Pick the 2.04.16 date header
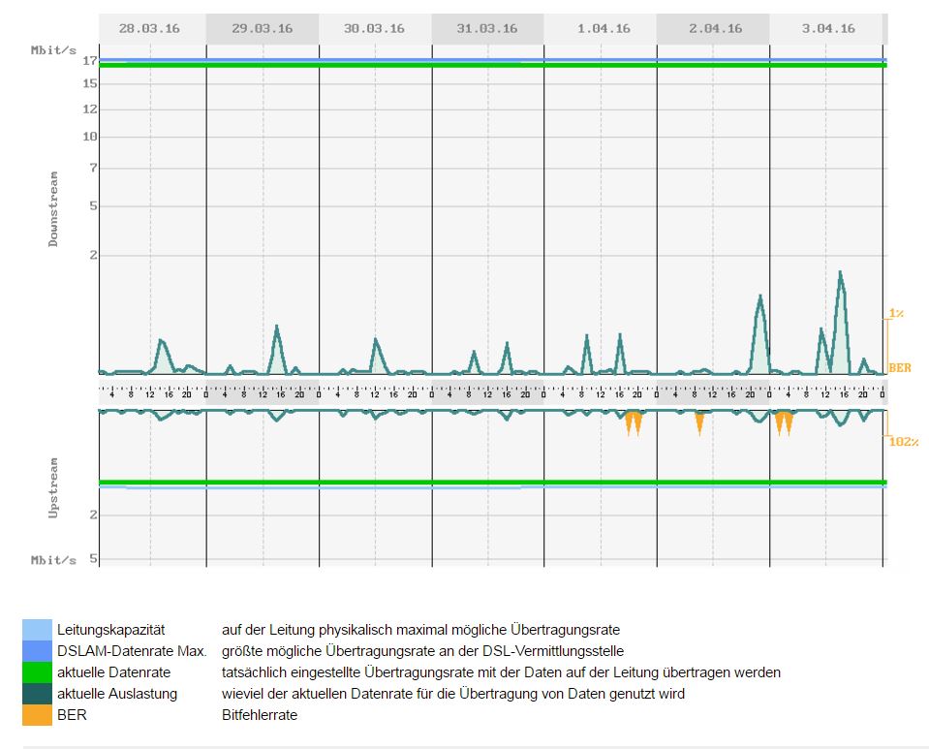 [x=712, y=28]
